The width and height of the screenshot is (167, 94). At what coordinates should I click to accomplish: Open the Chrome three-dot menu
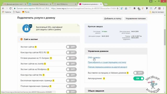tap(164, 8)
